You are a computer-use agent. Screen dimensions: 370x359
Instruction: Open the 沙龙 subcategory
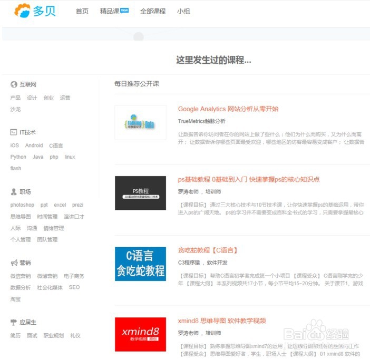(x=15, y=109)
